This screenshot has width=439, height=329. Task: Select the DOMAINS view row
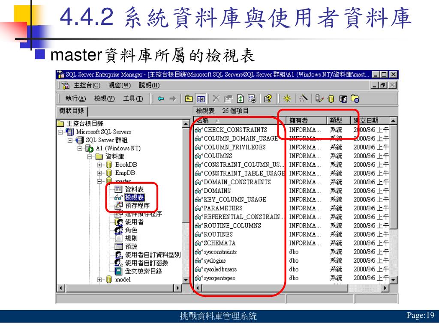click(x=213, y=191)
